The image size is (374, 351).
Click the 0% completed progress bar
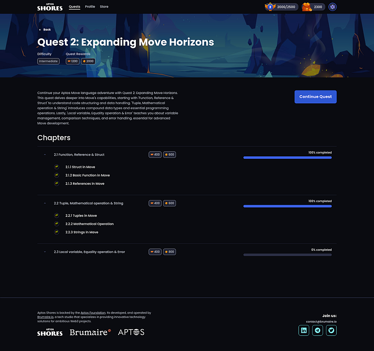point(287,255)
